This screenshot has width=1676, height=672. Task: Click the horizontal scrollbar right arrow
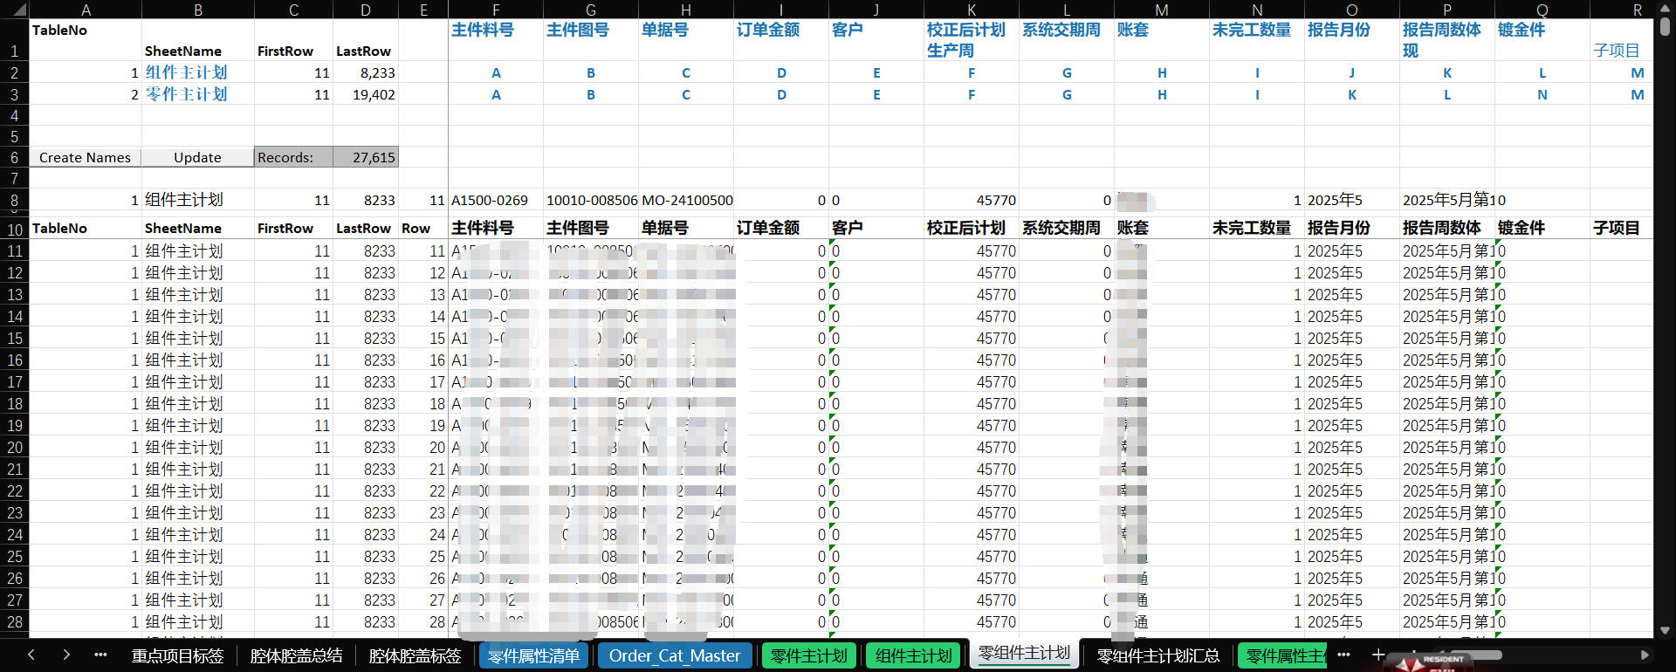tap(1645, 655)
